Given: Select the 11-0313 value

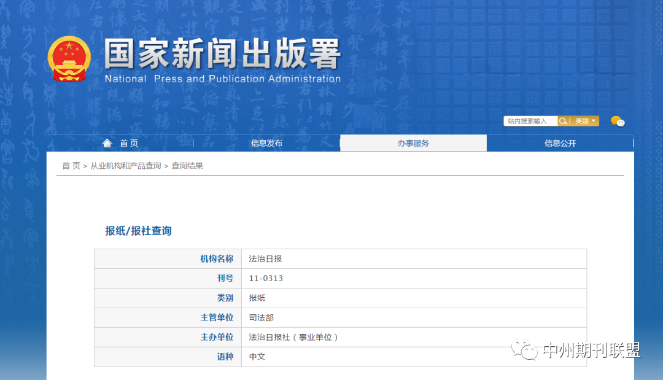Looking at the screenshot, I should (x=266, y=278).
